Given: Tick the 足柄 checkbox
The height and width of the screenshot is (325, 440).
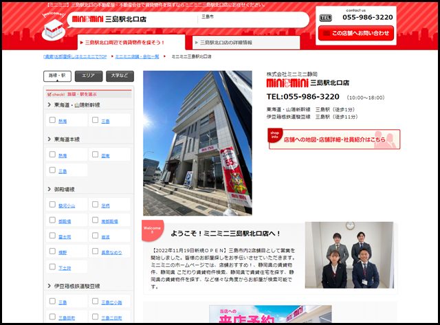Looking at the screenshot, I should tap(96, 205).
